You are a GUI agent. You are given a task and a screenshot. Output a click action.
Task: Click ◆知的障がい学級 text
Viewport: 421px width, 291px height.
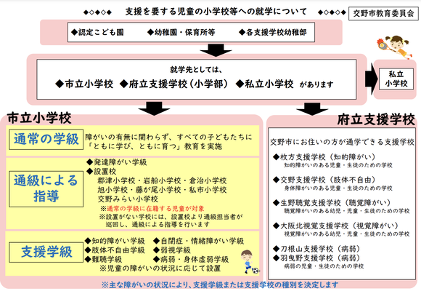[x=115, y=241]
